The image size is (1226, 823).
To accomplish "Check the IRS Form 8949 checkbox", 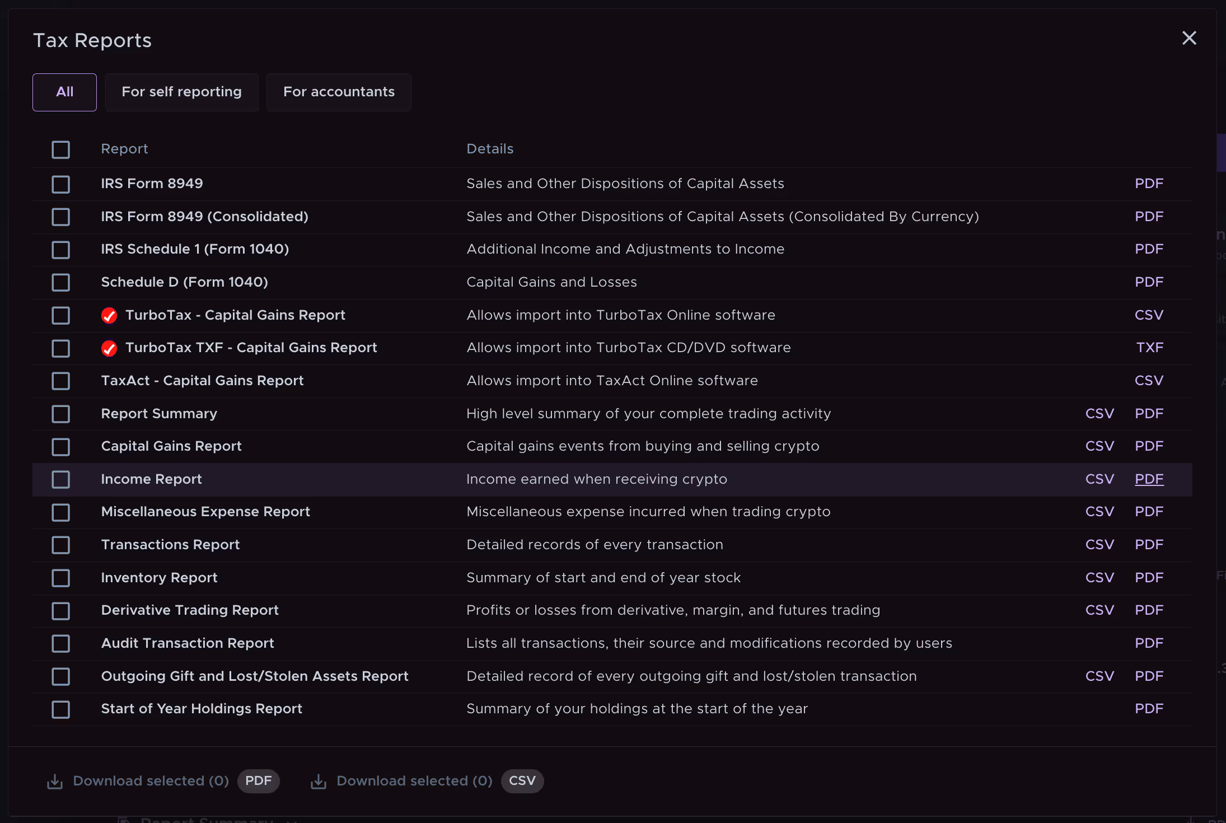I will pos(60,184).
